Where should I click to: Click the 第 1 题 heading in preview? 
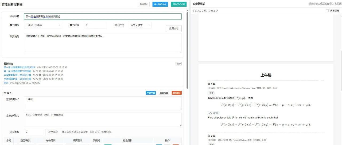(212, 84)
